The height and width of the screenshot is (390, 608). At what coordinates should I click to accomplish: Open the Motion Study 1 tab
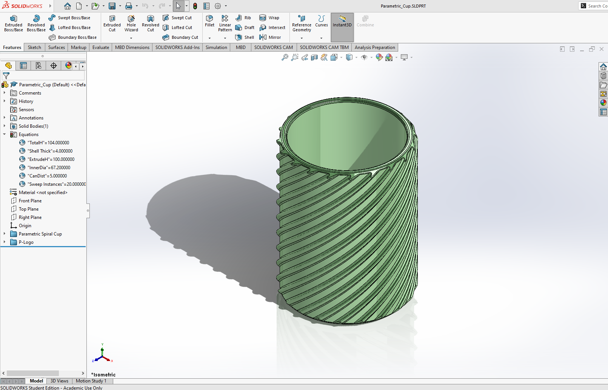[x=91, y=381]
